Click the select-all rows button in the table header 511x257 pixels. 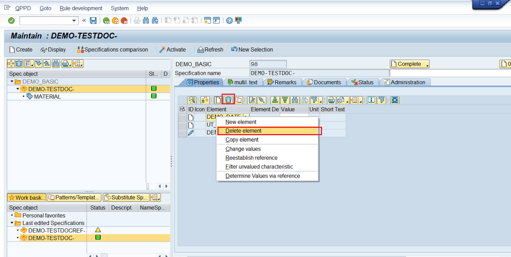182,109
